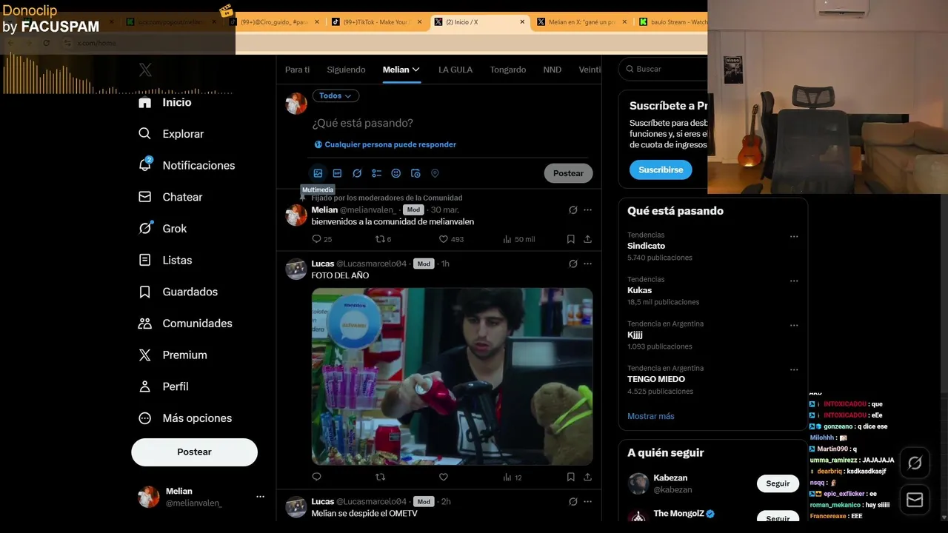Open Listas in the sidebar
Image resolution: width=948 pixels, height=533 pixels.
(165, 261)
